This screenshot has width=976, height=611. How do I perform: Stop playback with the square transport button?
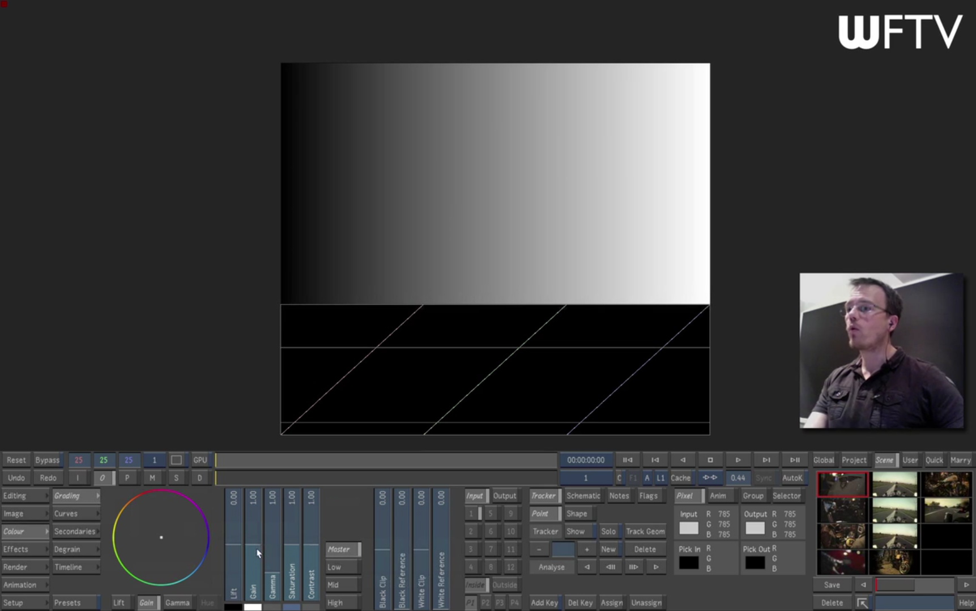[x=710, y=460]
